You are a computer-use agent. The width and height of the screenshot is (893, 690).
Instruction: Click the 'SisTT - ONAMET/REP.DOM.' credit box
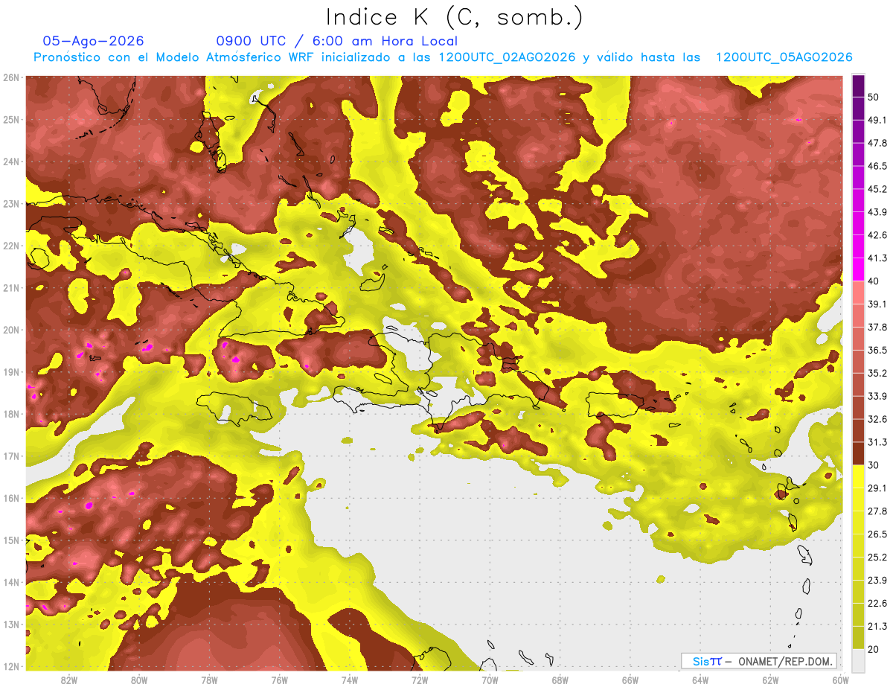click(760, 661)
